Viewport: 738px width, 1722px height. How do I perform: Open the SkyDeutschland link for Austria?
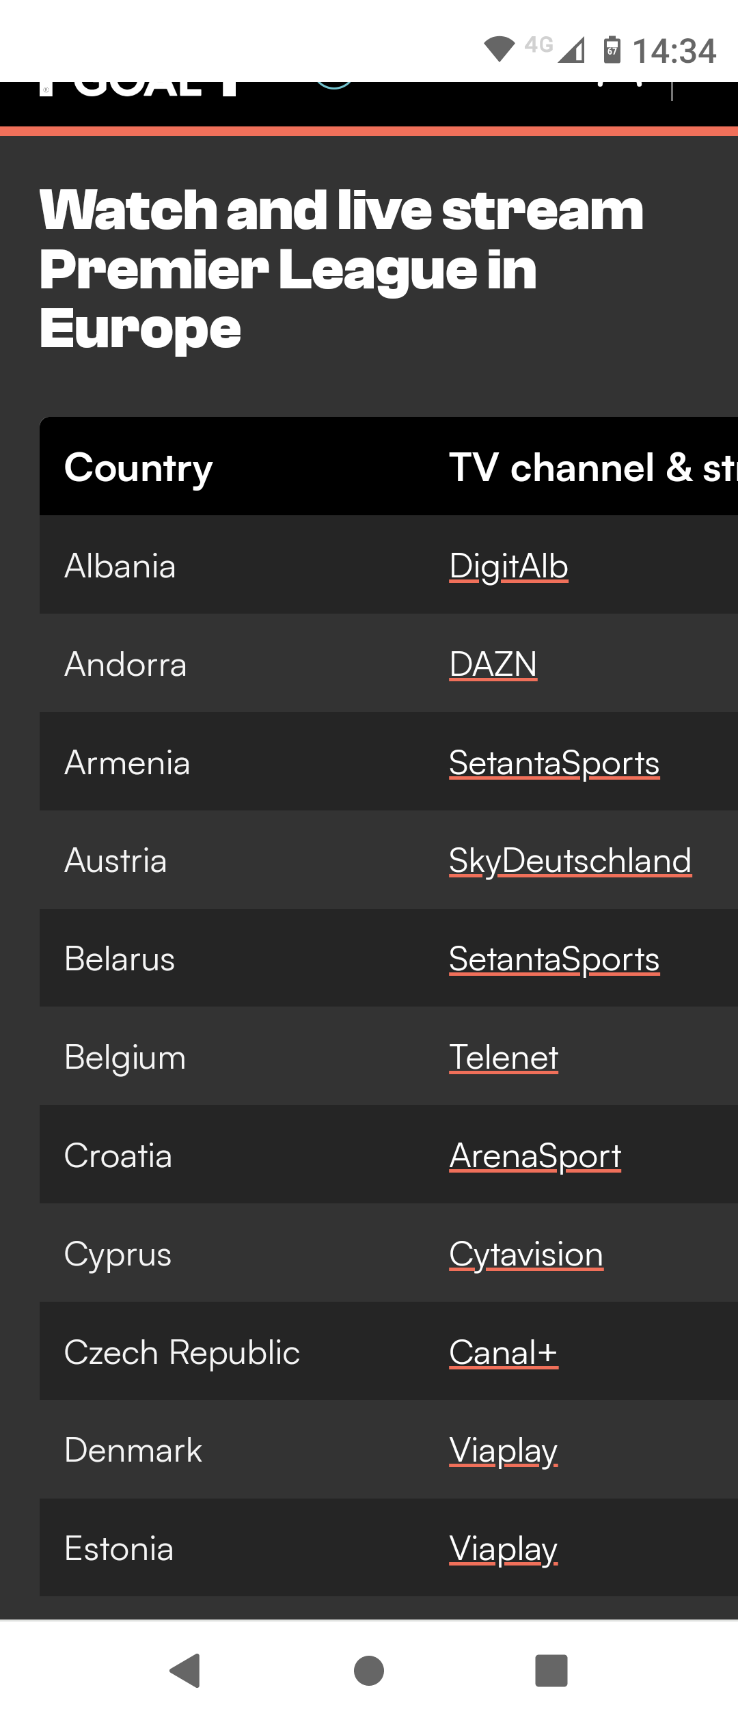click(x=570, y=860)
